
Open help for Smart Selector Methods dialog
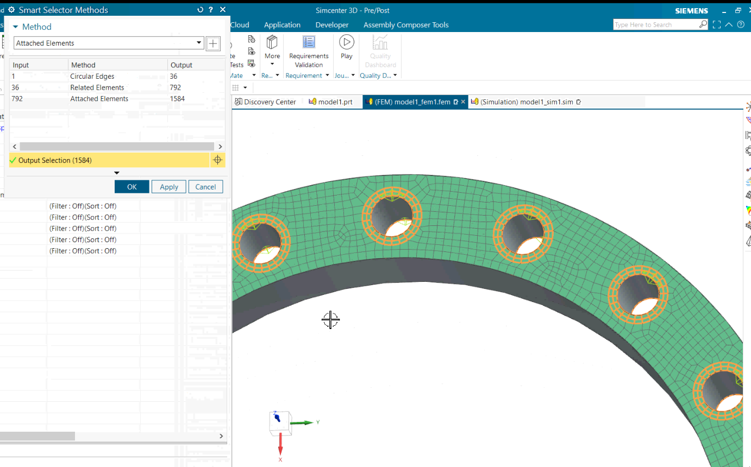[x=211, y=10]
